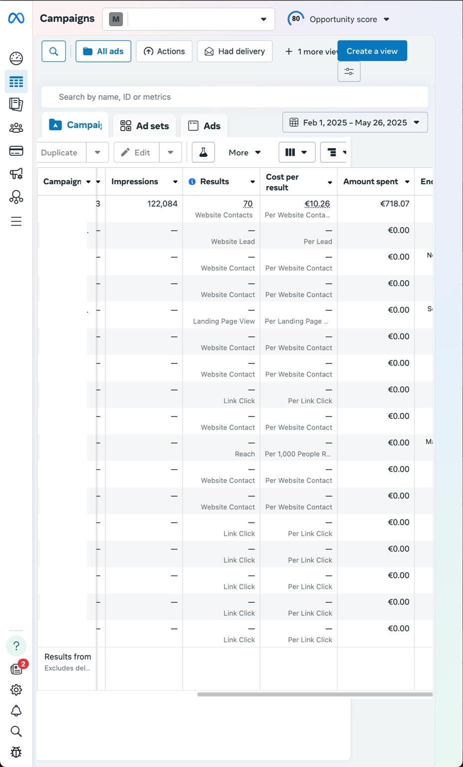Switch to the Ad sets tab
This screenshot has width=463, height=767.
145,126
